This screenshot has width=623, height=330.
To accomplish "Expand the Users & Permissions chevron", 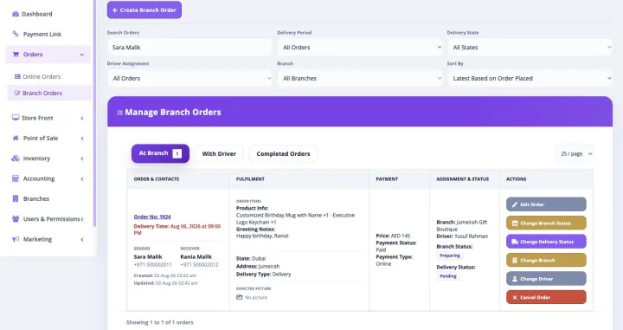I will tap(82, 219).
